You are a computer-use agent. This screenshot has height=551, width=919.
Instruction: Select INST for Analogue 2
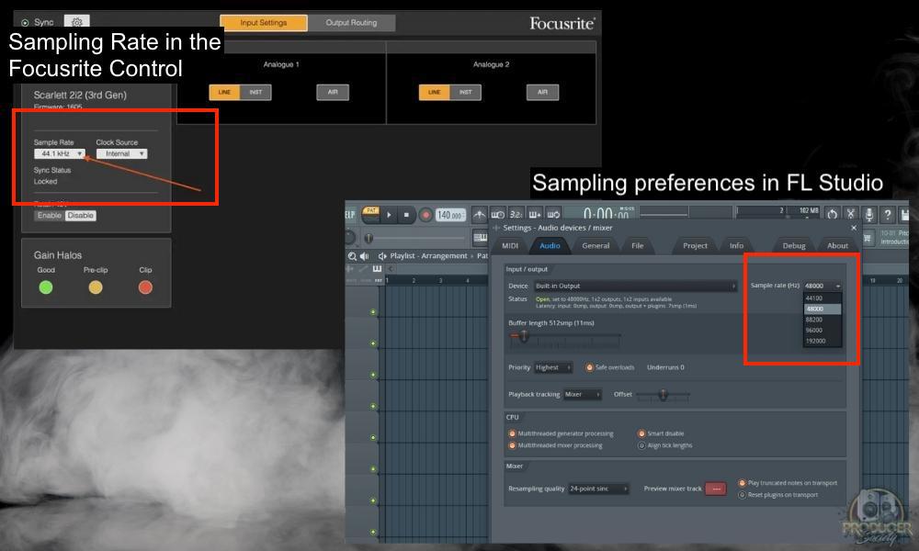pyautogui.click(x=465, y=93)
